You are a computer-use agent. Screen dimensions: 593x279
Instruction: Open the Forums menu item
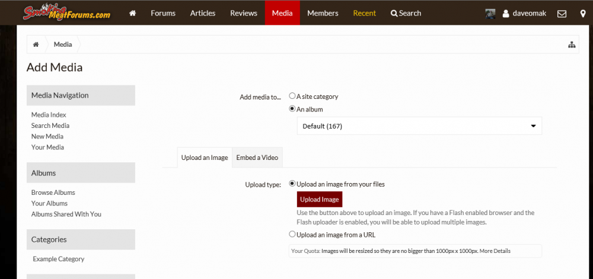click(x=163, y=13)
